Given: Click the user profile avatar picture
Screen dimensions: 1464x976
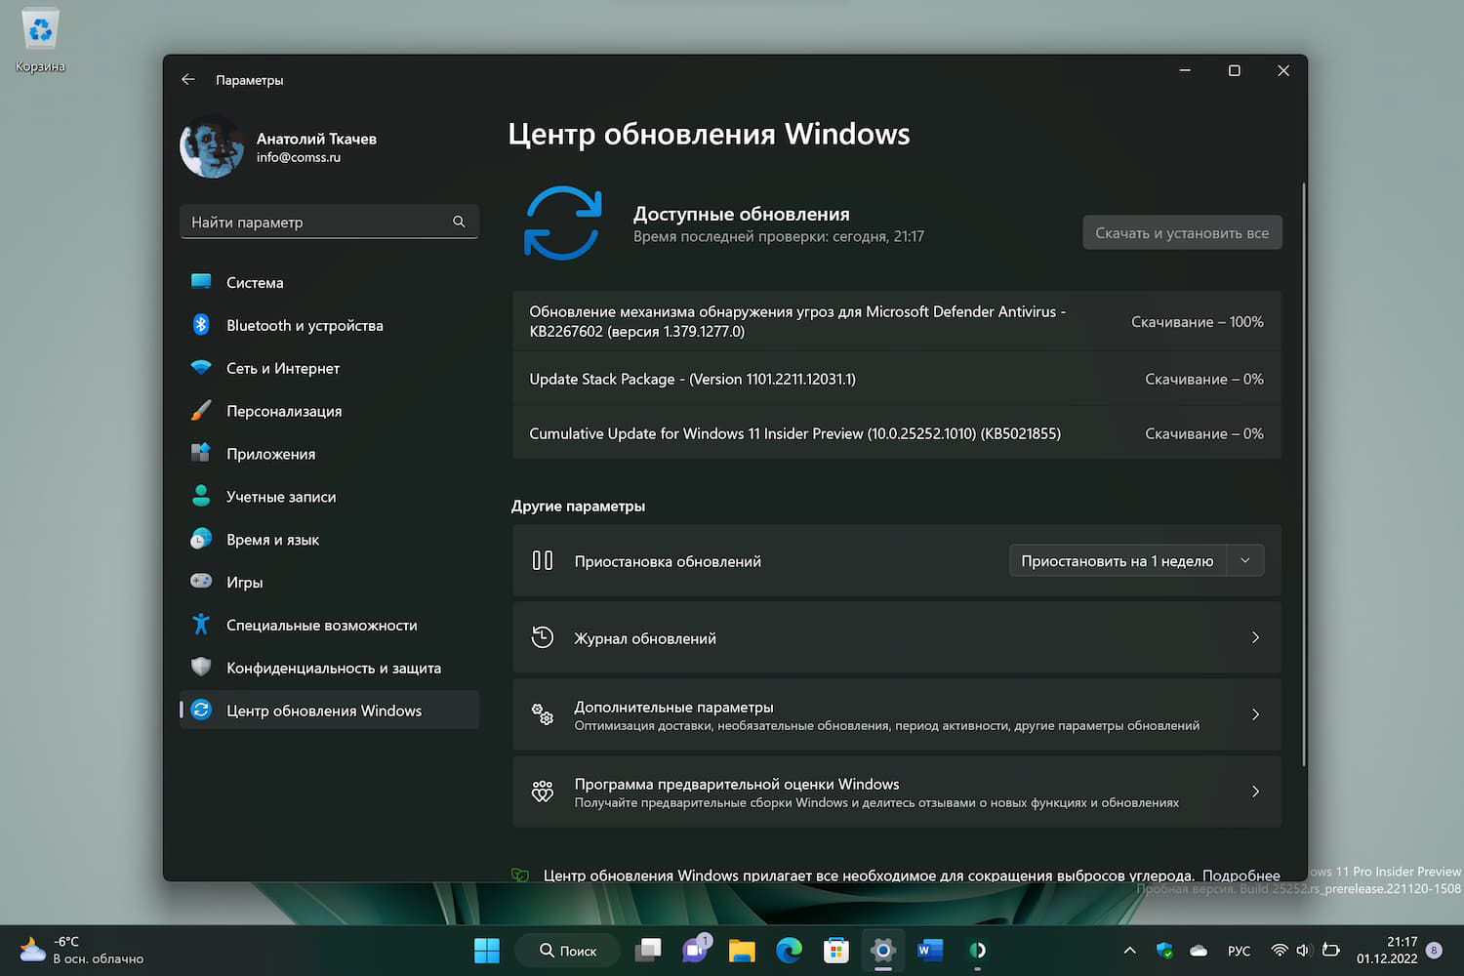Looking at the screenshot, I should click(212, 147).
